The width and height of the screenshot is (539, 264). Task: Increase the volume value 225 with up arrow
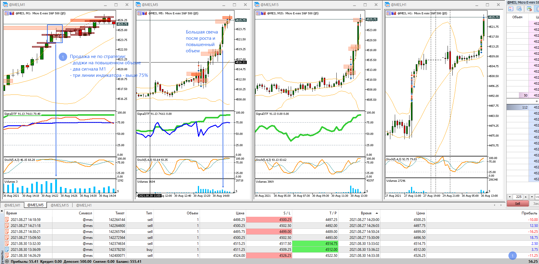[526, 197]
